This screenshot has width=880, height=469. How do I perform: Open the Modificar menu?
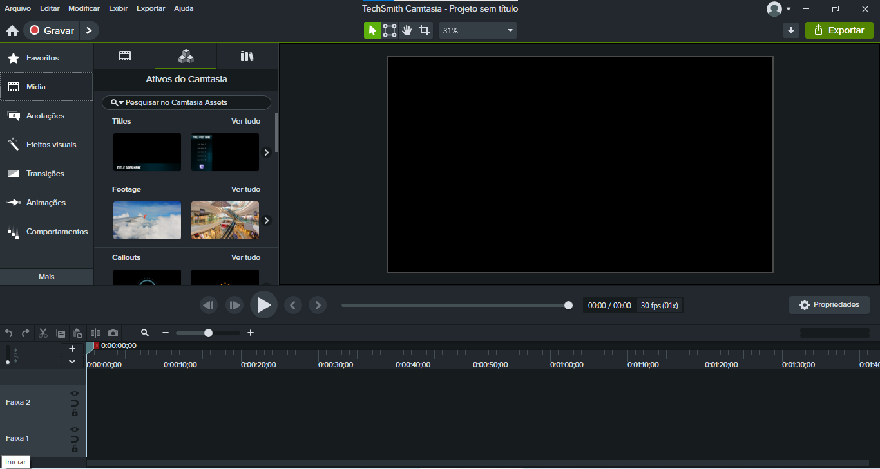click(84, 8)
